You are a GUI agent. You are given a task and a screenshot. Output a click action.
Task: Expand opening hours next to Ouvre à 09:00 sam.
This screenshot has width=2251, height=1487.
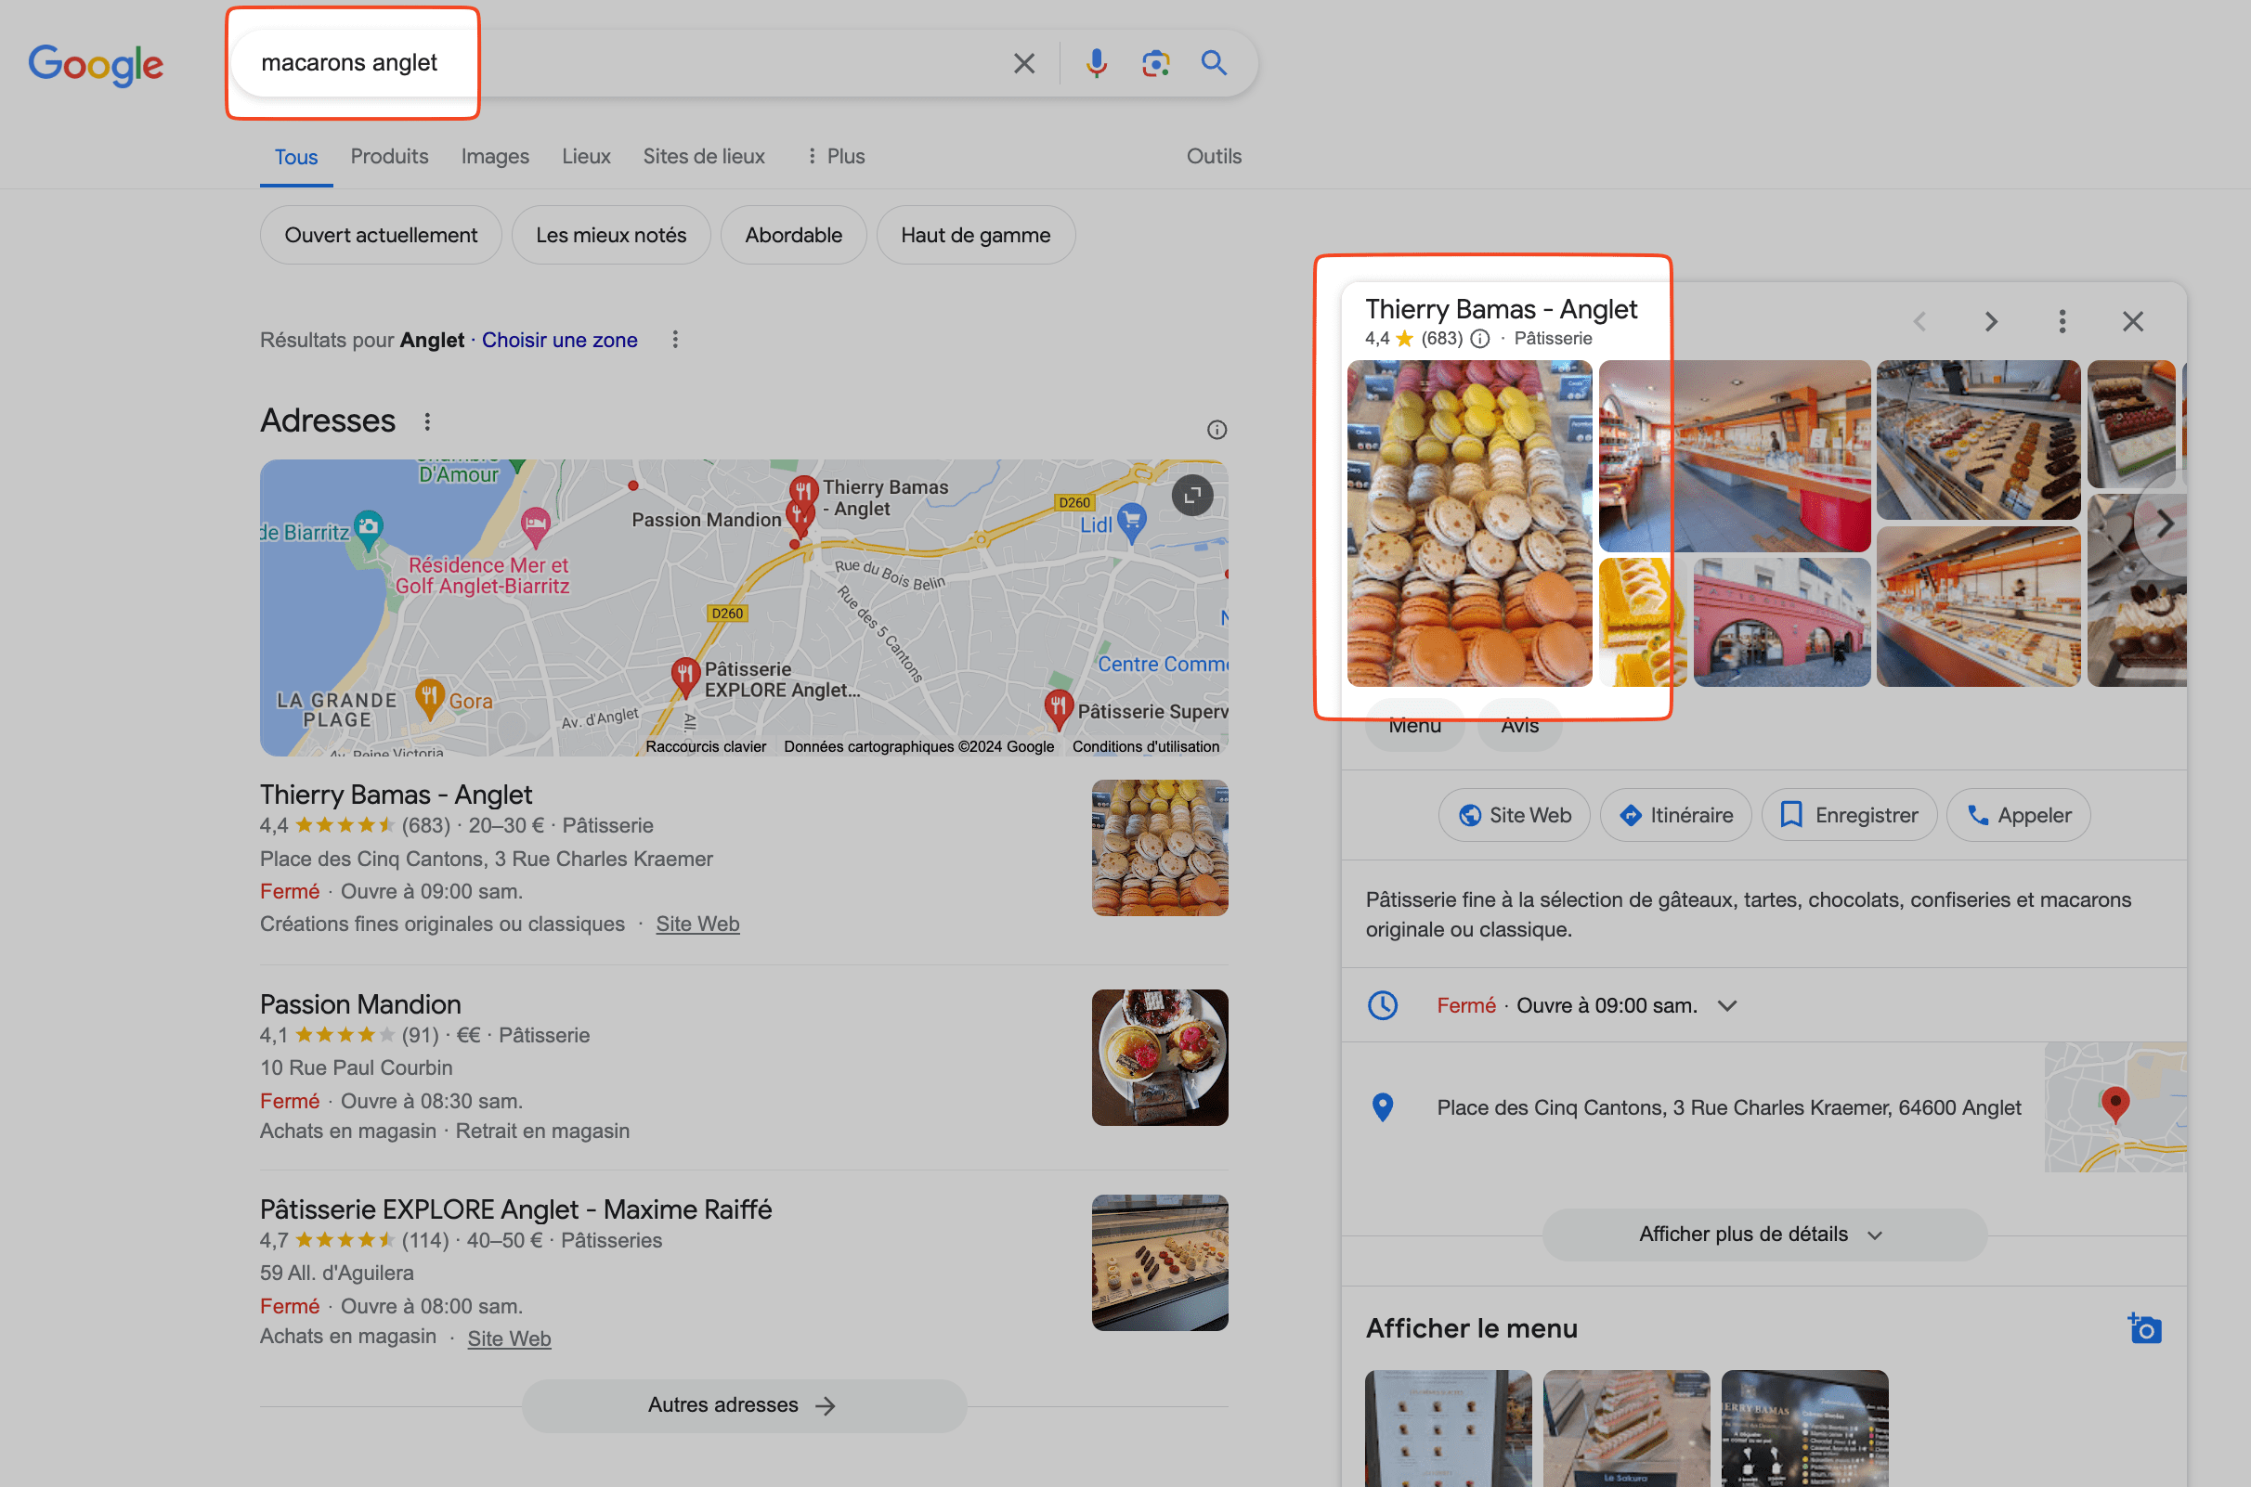click(1726, 1005)
